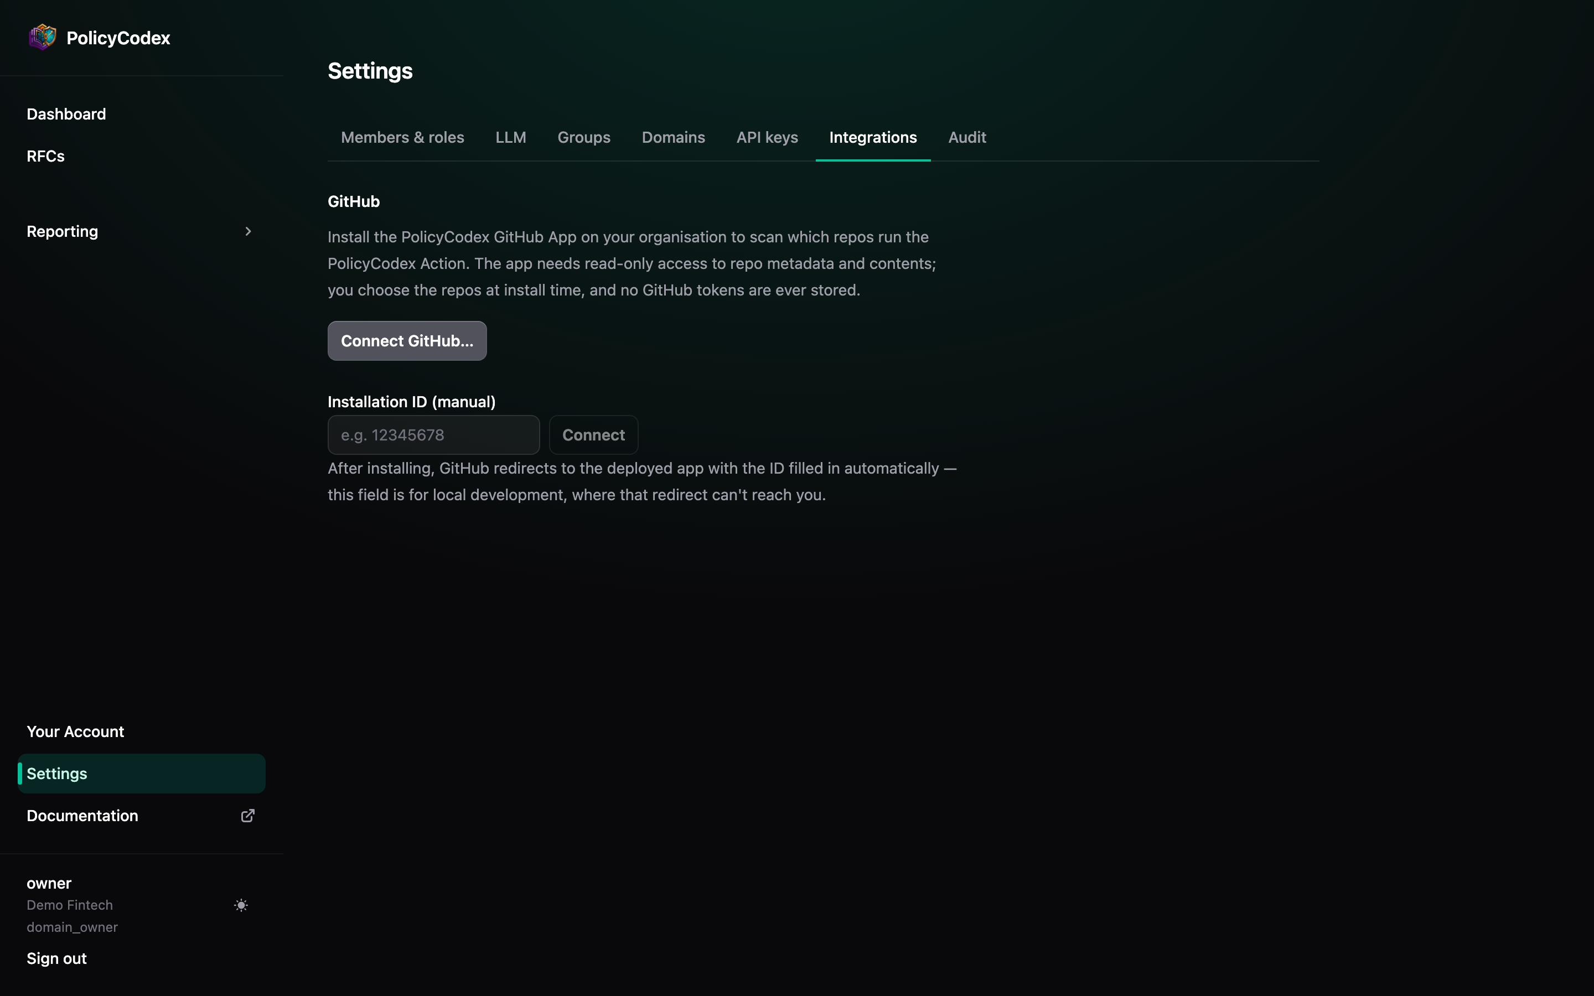Click the owner username text
The image size is (1594, 996).
click(49, 883)
